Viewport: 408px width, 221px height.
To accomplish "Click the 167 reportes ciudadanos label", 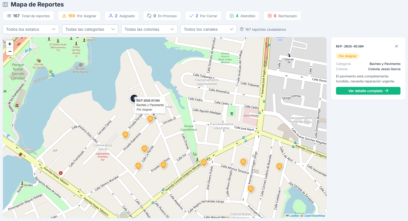I will click(265, 29).
